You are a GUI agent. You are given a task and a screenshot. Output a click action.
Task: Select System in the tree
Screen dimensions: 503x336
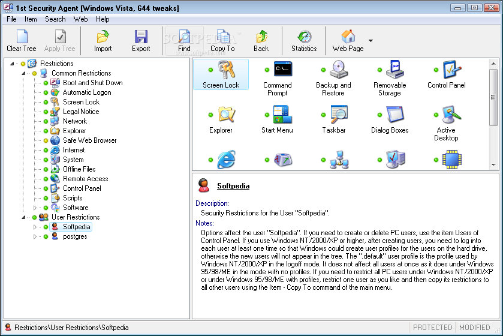tap(73, 160)
